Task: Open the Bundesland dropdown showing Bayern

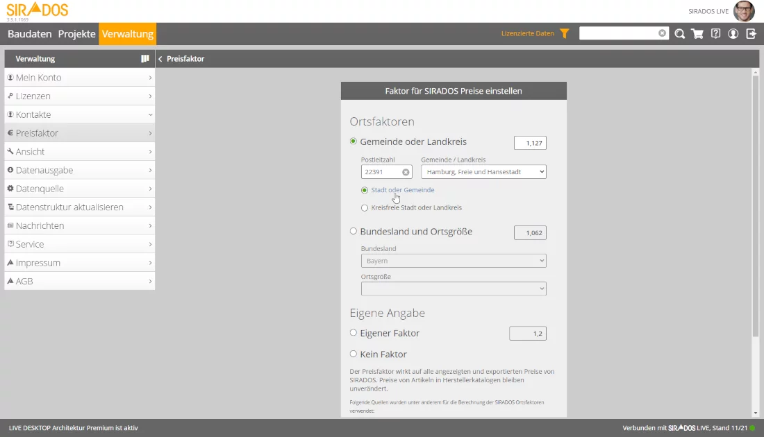Action: coord(454,261)
